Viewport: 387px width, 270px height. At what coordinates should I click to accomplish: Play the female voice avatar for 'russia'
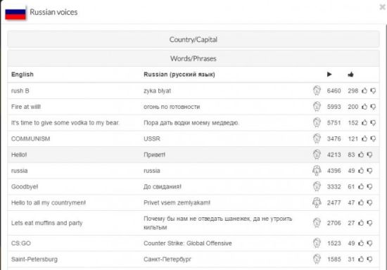317,171
